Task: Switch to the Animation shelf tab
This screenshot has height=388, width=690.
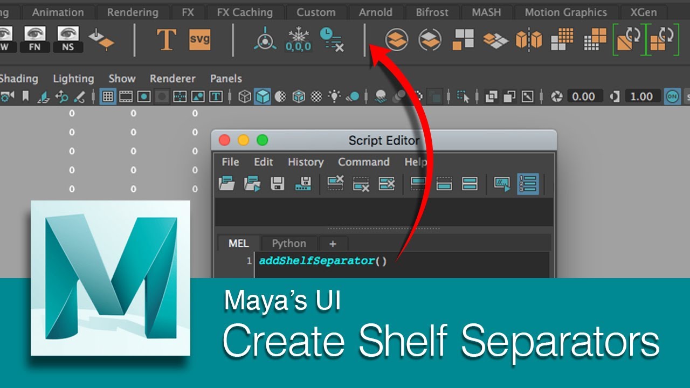Action: [x=58, y=12]
